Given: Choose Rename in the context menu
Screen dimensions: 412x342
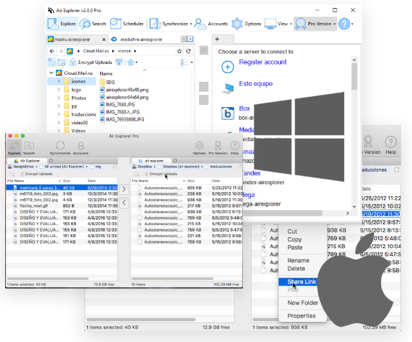Looking at the screenshot, I should (x=298, y=260).
